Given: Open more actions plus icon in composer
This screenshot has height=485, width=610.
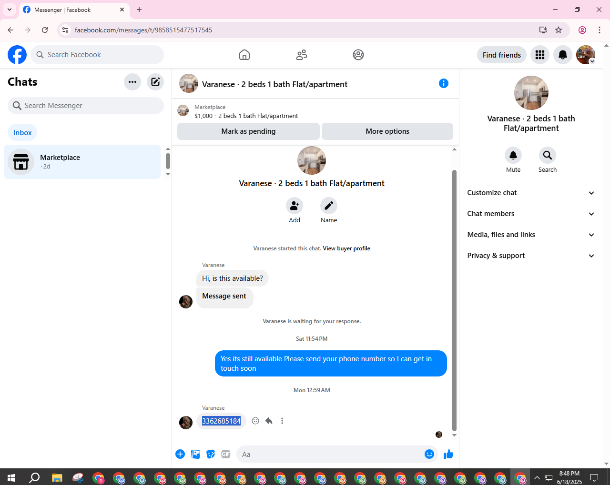Looking at the screenshot, I should point(180,454).
